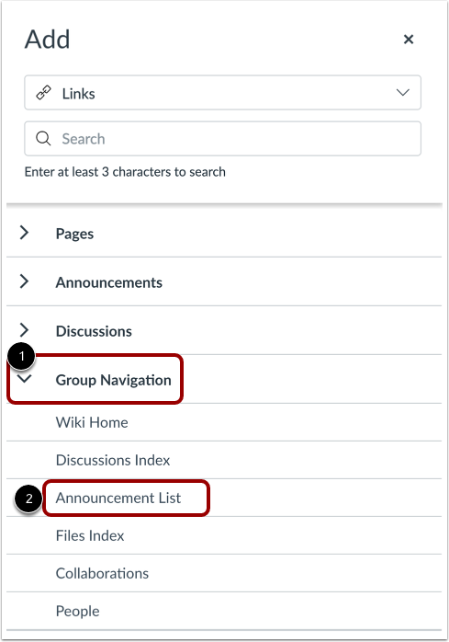Collapse the Group Navigation chevron
This screenshot has height=642, width=449.
pos(25,379)
